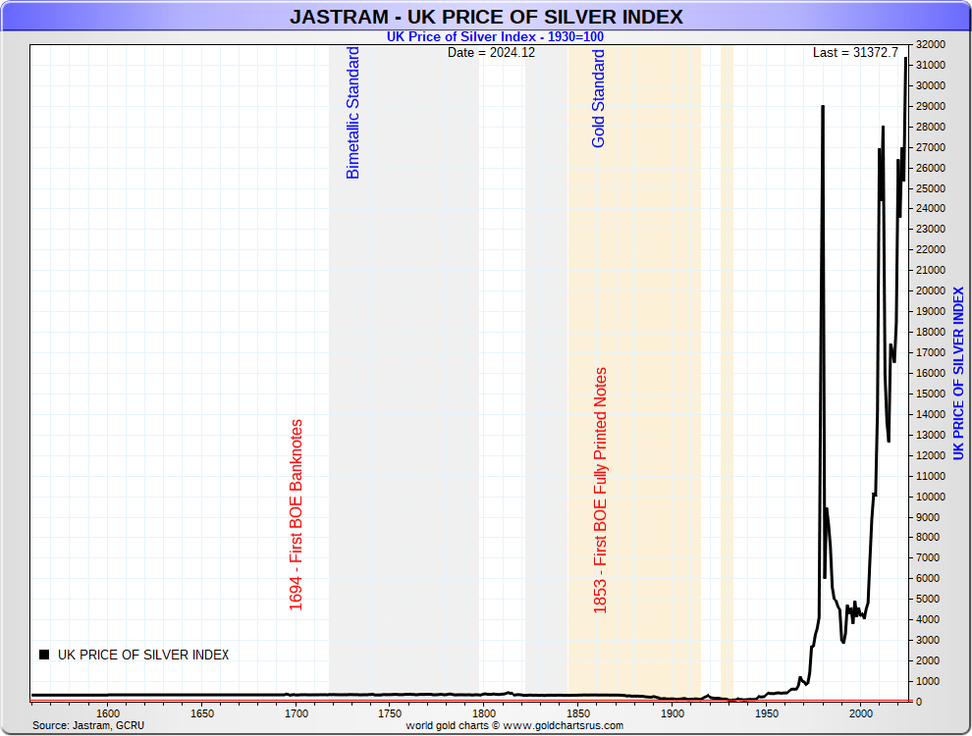Click the 1980 silver price spike peak
The image size is (972, 736).
click(823, 107)
